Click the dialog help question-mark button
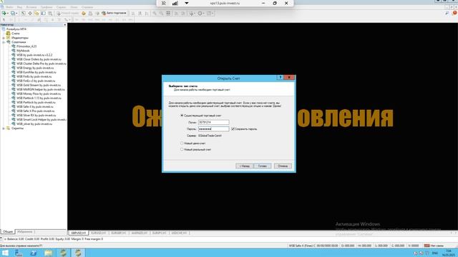This screenshot has height=257, width=458. tap(280, 78)
